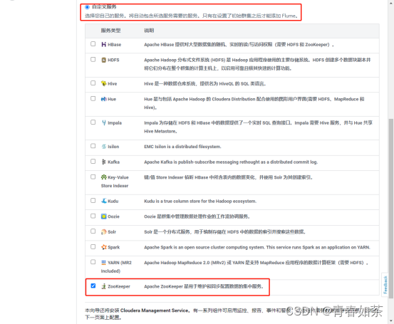Screen dimensions: 394x324
Task: Check the Kafka checkbox
Action: 93,162
